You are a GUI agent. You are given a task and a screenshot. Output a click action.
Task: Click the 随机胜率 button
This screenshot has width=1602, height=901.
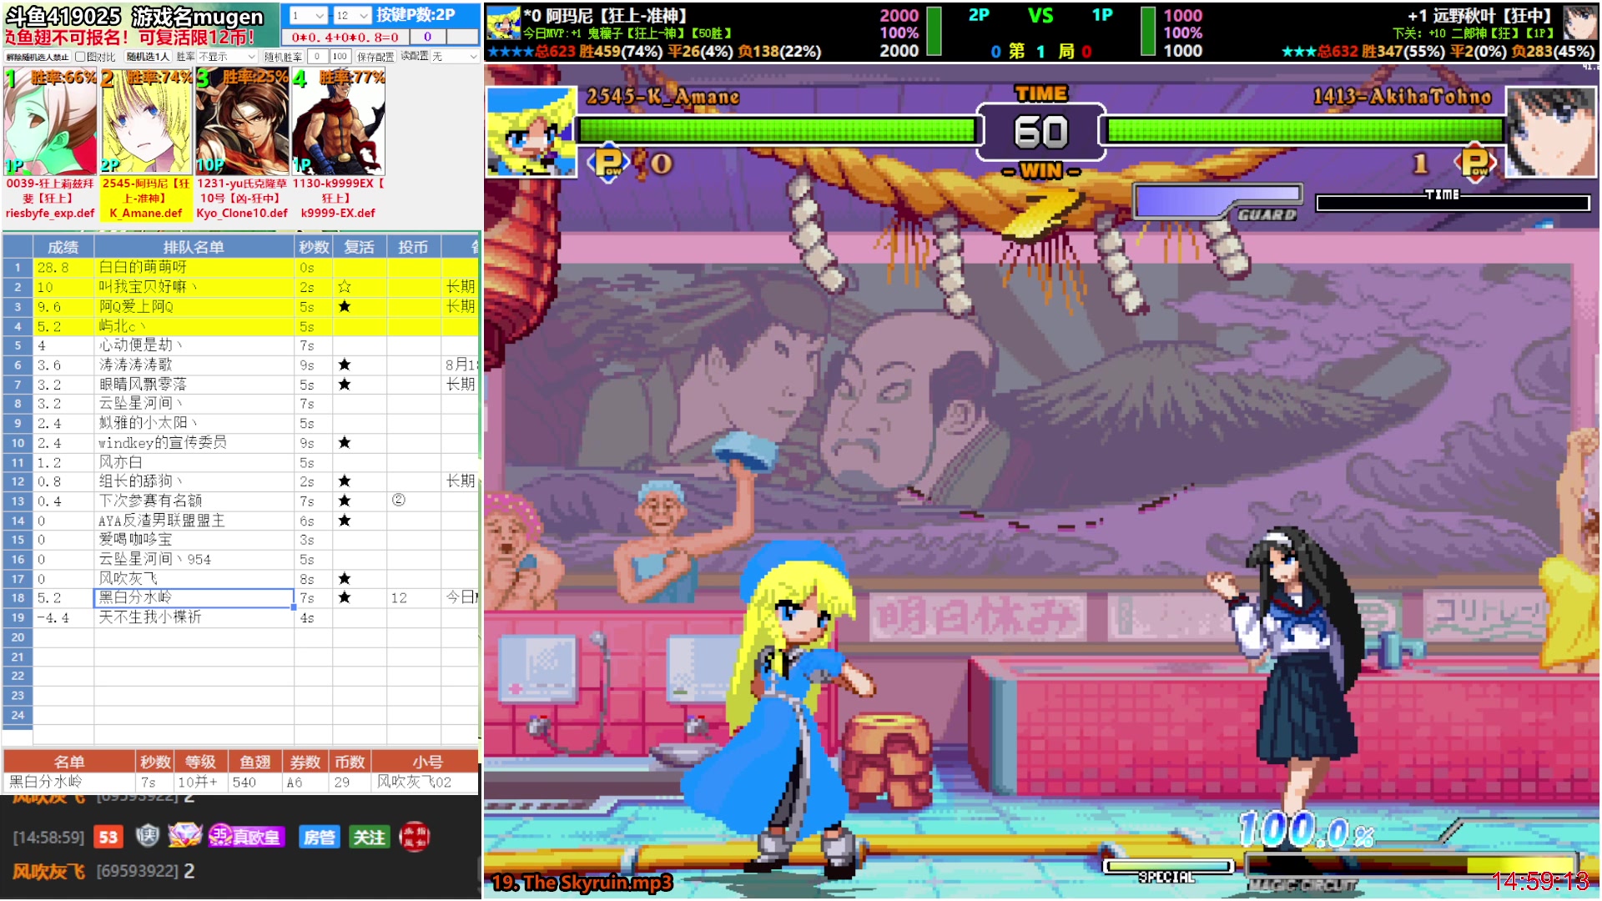click(283, 57)
